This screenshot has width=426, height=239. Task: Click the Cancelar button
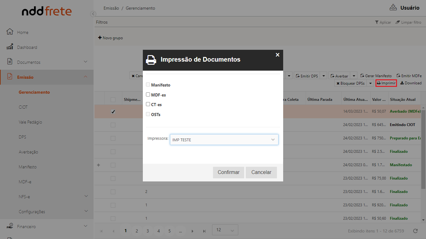[261, 172]
